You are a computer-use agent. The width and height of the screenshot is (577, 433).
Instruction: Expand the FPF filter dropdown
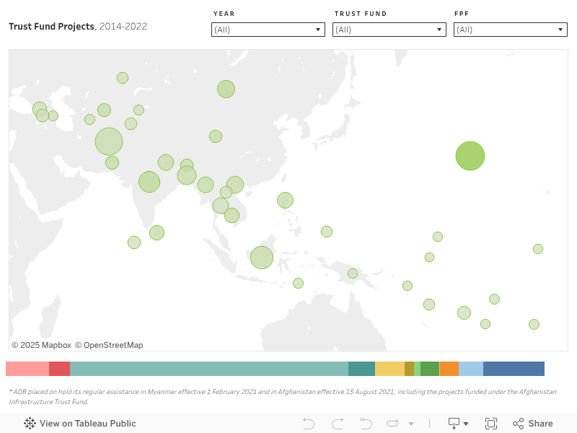coord(511,30)
